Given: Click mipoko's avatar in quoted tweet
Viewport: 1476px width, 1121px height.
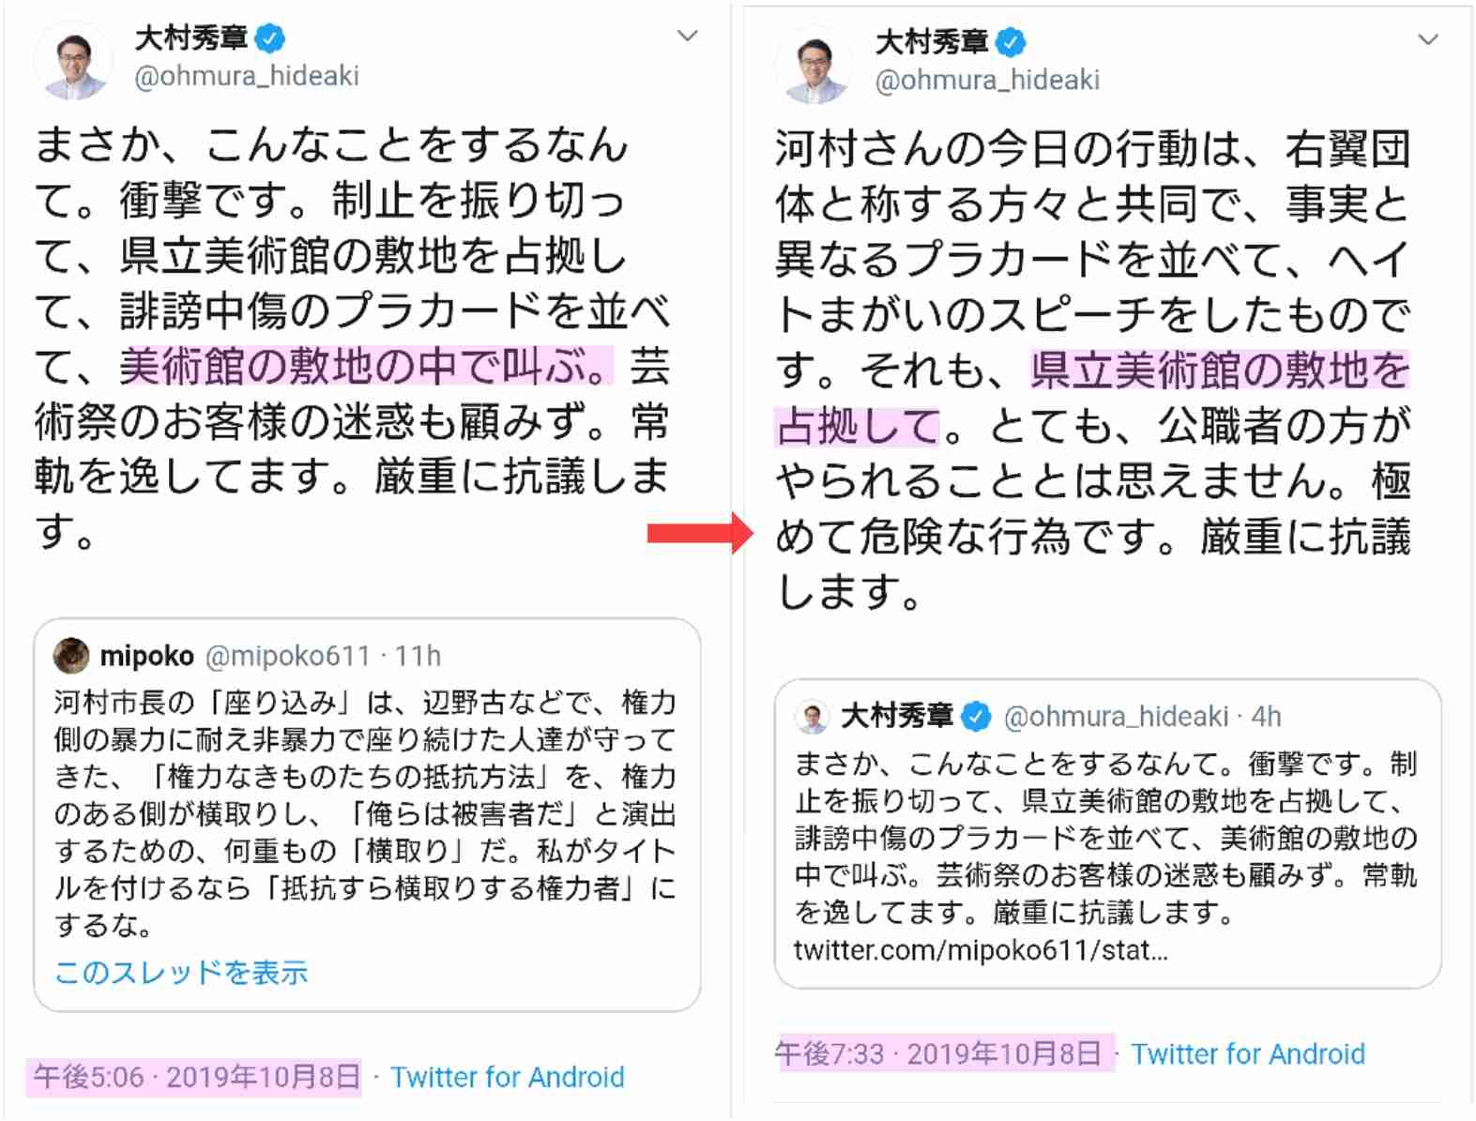Looking at the screenshot, I should tap(71, 656).
